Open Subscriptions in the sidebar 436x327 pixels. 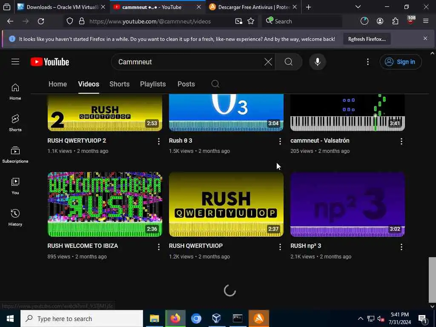pyautogui.click(x=15, y=155)
